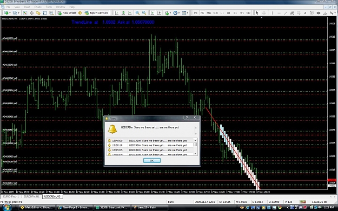
Task: Expand the Arrows dropdown in toolbar
Action: click(x=335, y=13)
